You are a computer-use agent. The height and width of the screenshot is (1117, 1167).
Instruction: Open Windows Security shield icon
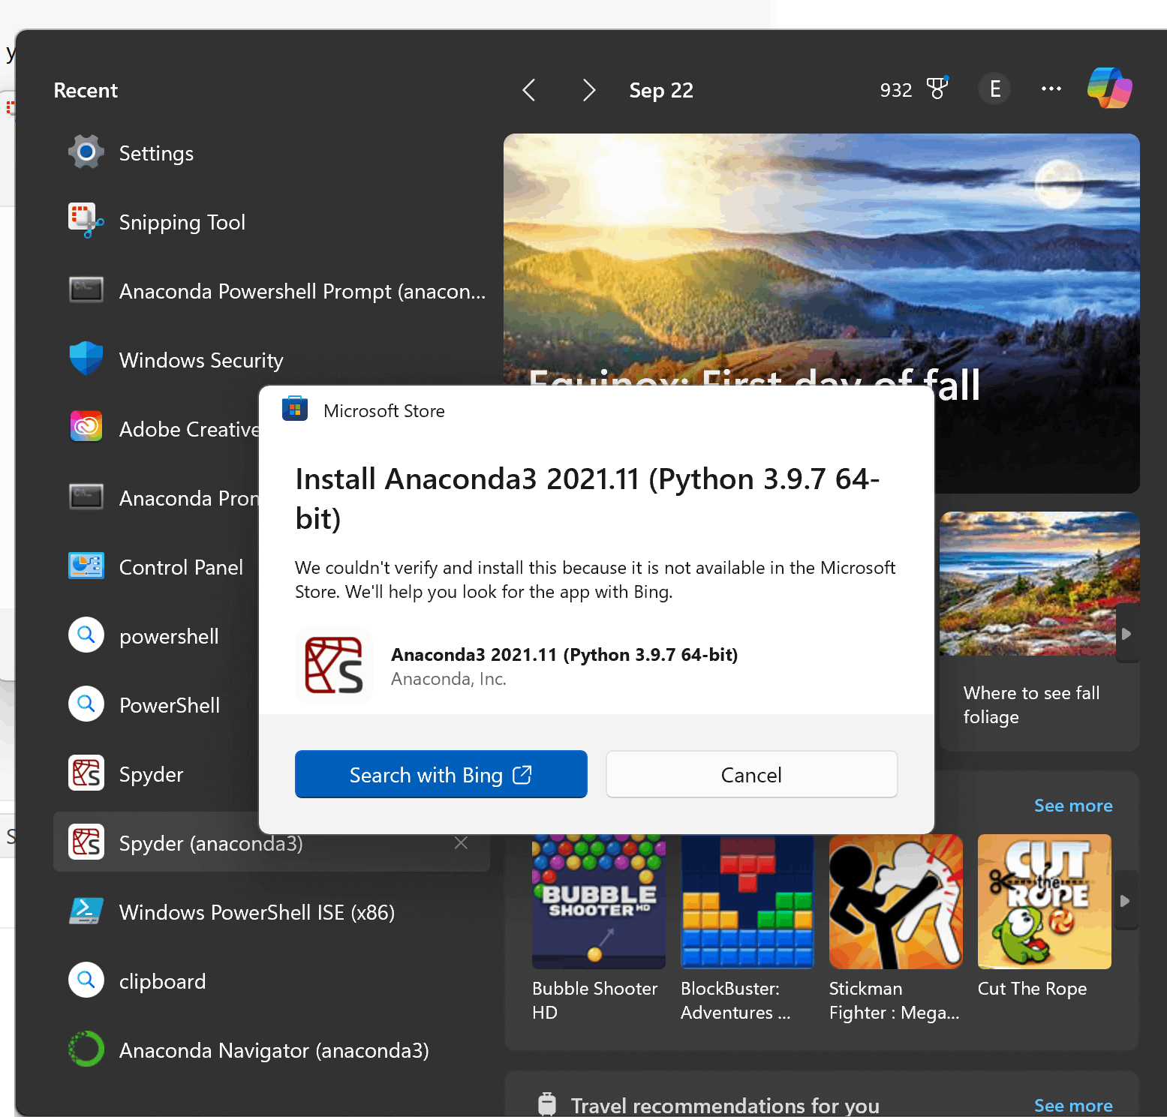pyautogui.click(x=86, y=359)
